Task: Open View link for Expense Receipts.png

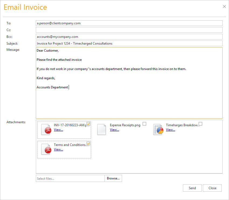Action: [114, 130]
